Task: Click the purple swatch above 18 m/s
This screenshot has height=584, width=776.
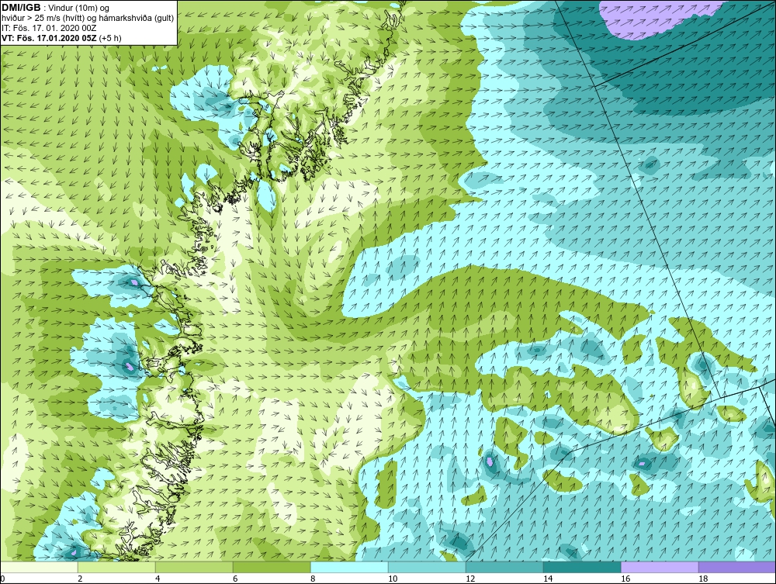Action: pyautogui.click(x=737, y=567)
